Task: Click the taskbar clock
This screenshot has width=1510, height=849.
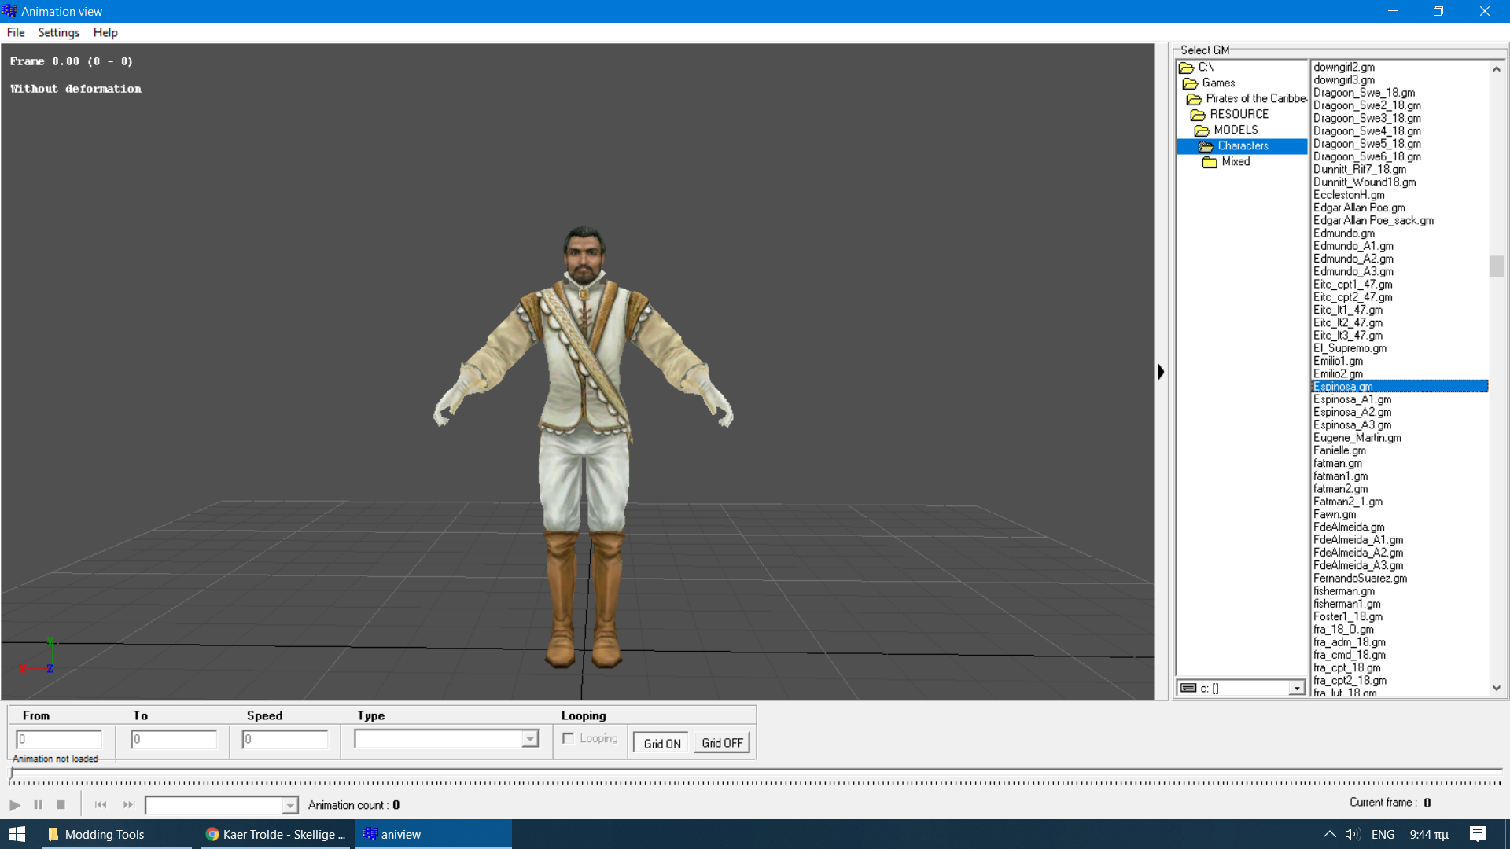Action: 1429,835
